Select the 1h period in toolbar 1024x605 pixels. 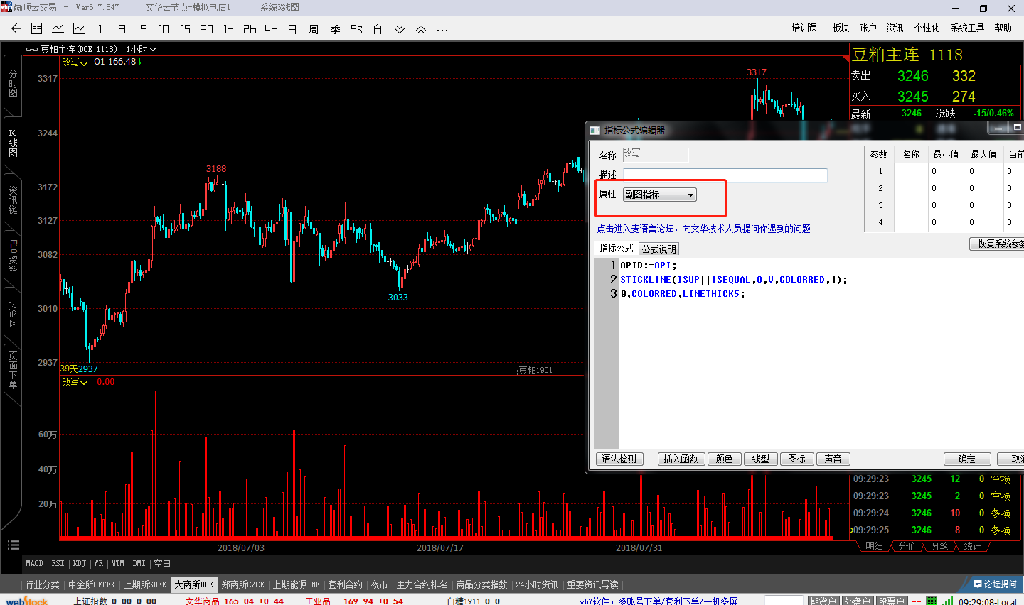[228, 29]
